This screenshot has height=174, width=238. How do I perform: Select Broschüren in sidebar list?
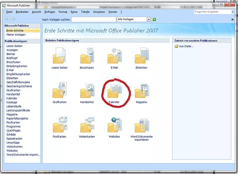coord(13,62)
